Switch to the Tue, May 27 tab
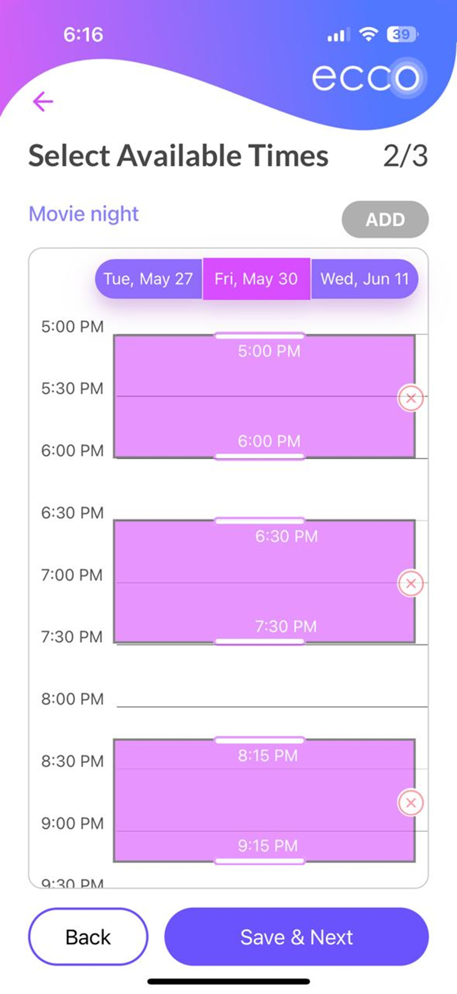457x994 pixels. [x=148, y=279]
